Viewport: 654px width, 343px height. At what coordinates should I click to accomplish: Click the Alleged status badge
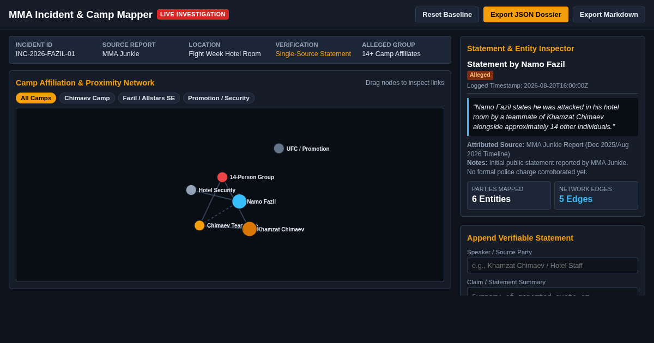[480, 75]
